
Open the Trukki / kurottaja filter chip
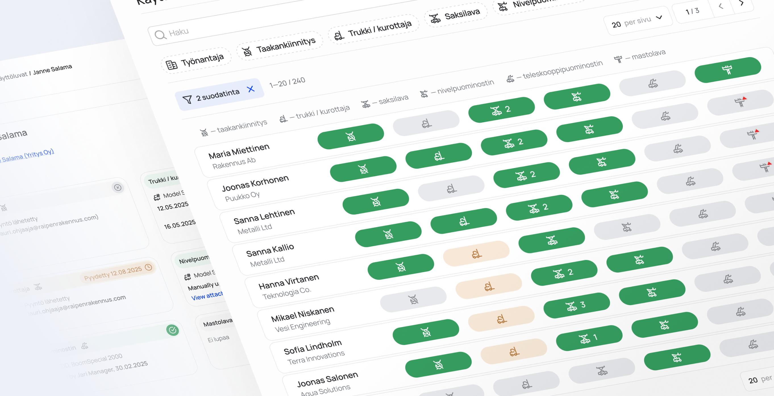(x=373, y=30)
